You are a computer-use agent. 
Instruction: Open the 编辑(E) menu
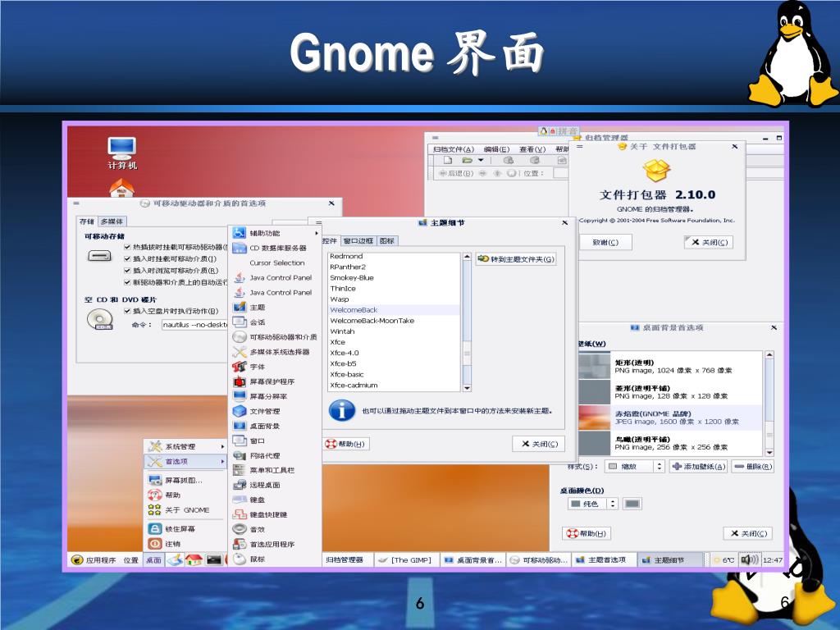pos(496,149)
